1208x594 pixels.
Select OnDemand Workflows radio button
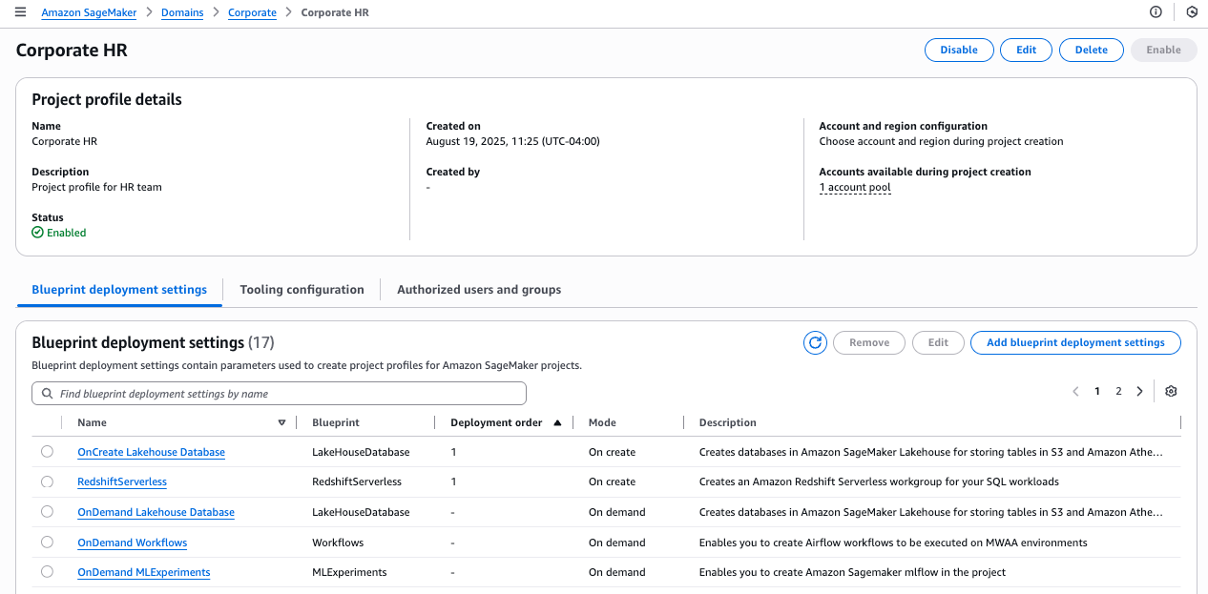click(x=47, y=543)
